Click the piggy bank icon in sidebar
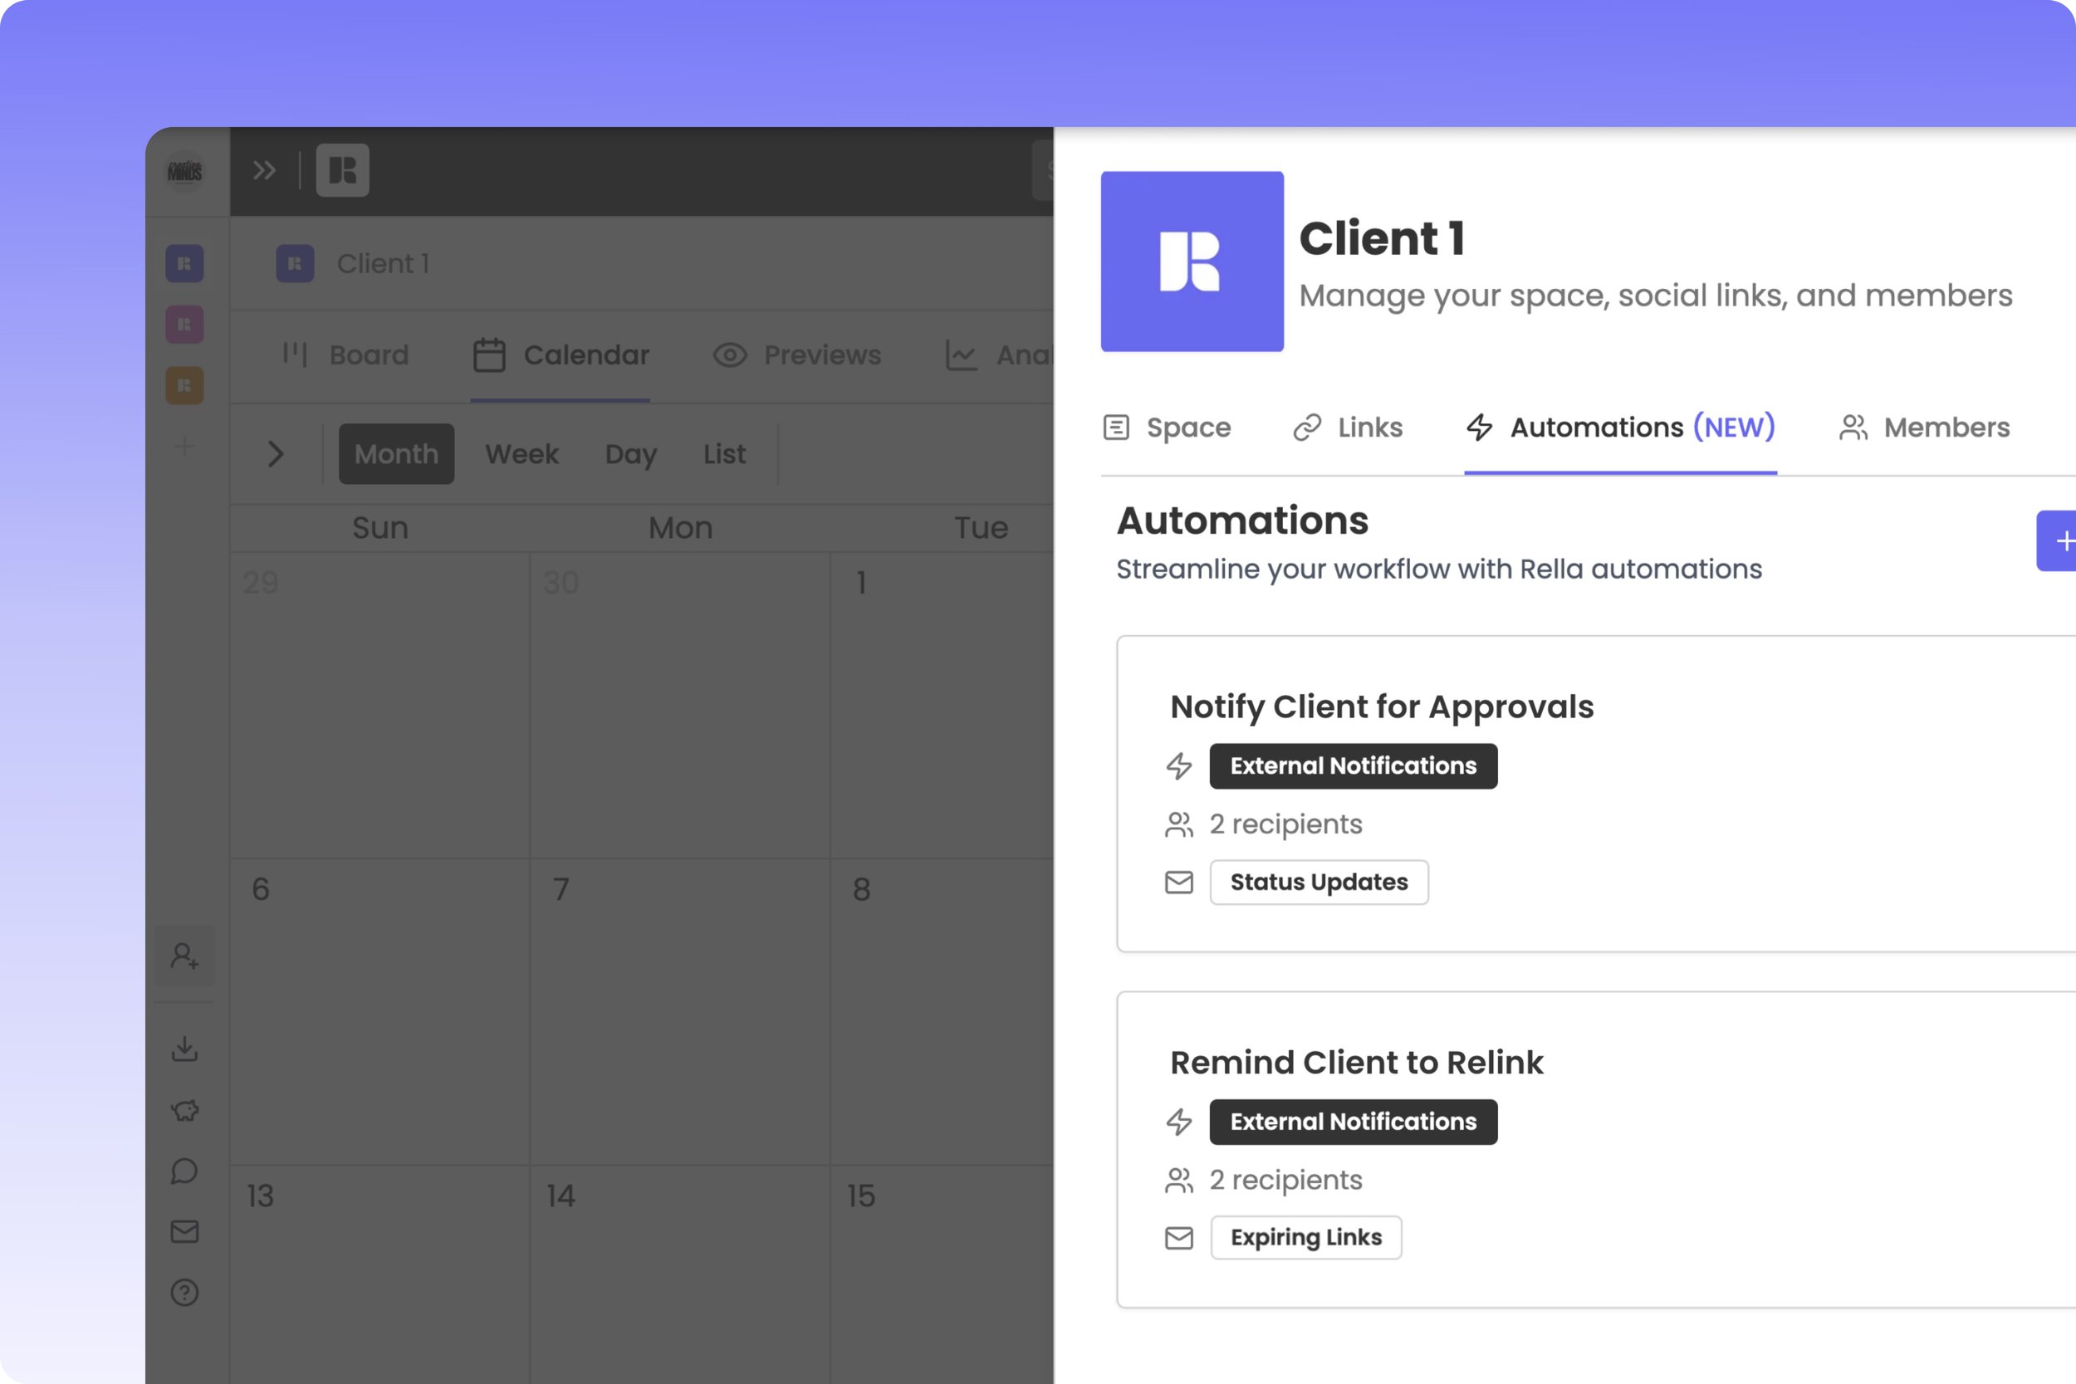 tap(184, 1109)
